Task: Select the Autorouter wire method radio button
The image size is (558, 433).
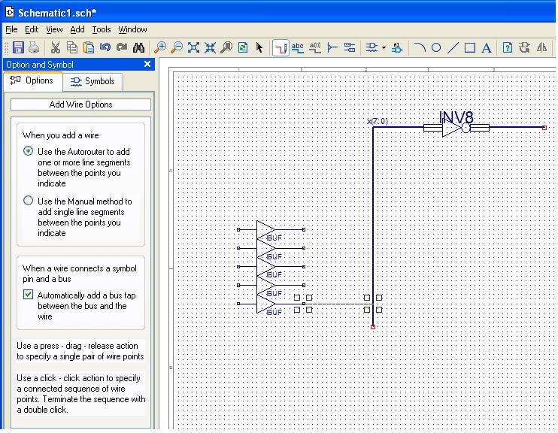Action: click(x=29, y=151)
